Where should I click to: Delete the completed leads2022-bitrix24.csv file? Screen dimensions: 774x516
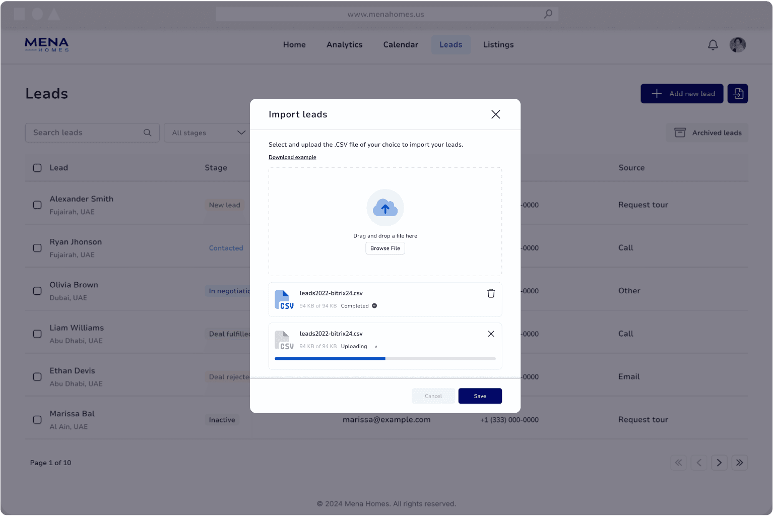pyautogui.click(x=491, y=293)
